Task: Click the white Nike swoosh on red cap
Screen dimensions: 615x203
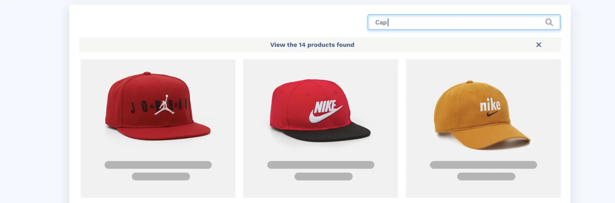Action: pos(325,114)
